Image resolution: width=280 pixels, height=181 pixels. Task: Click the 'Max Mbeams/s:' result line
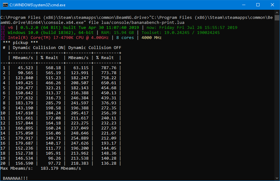point(41,168)
